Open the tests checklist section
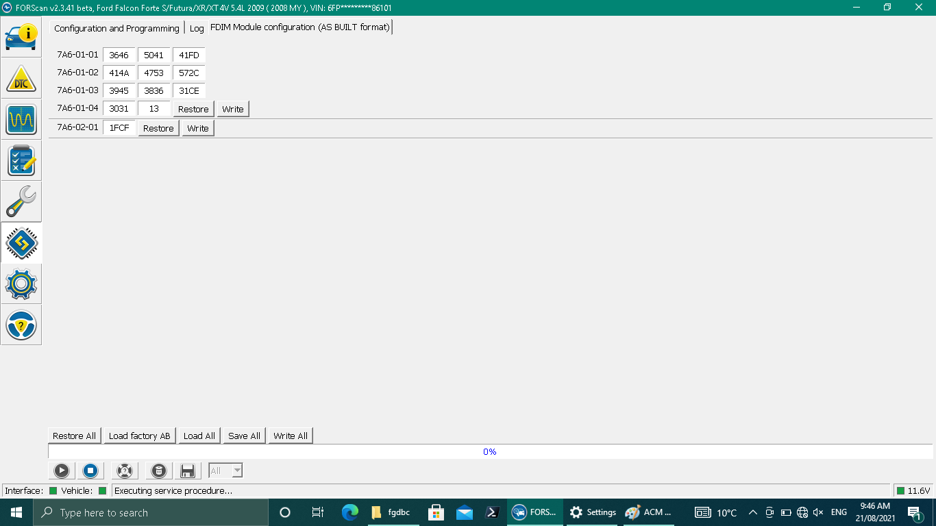The width and height of the screenshot is (936, 526). coord(21,160)
